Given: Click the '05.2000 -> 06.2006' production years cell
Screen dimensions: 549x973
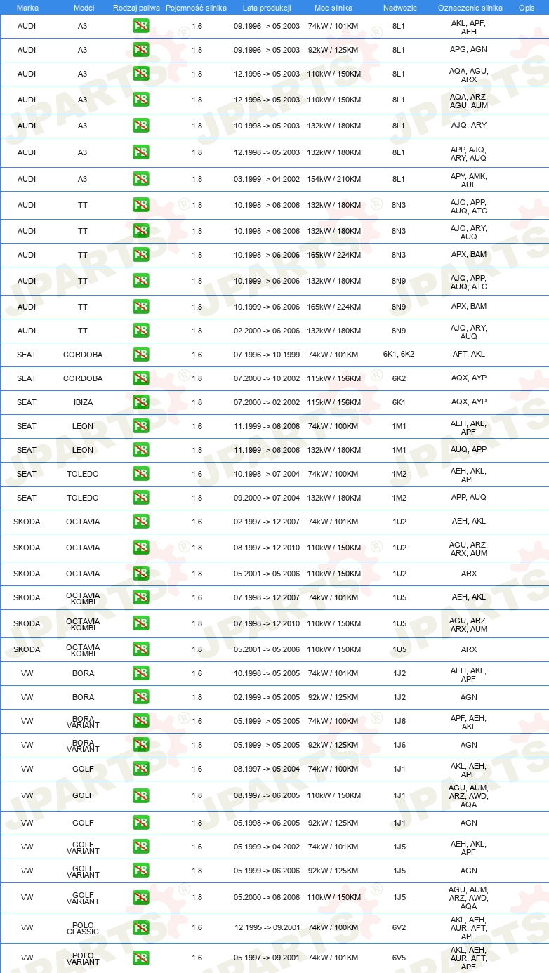Looking at the screenshot, I should pyautogui.click(x=267, y=897).
